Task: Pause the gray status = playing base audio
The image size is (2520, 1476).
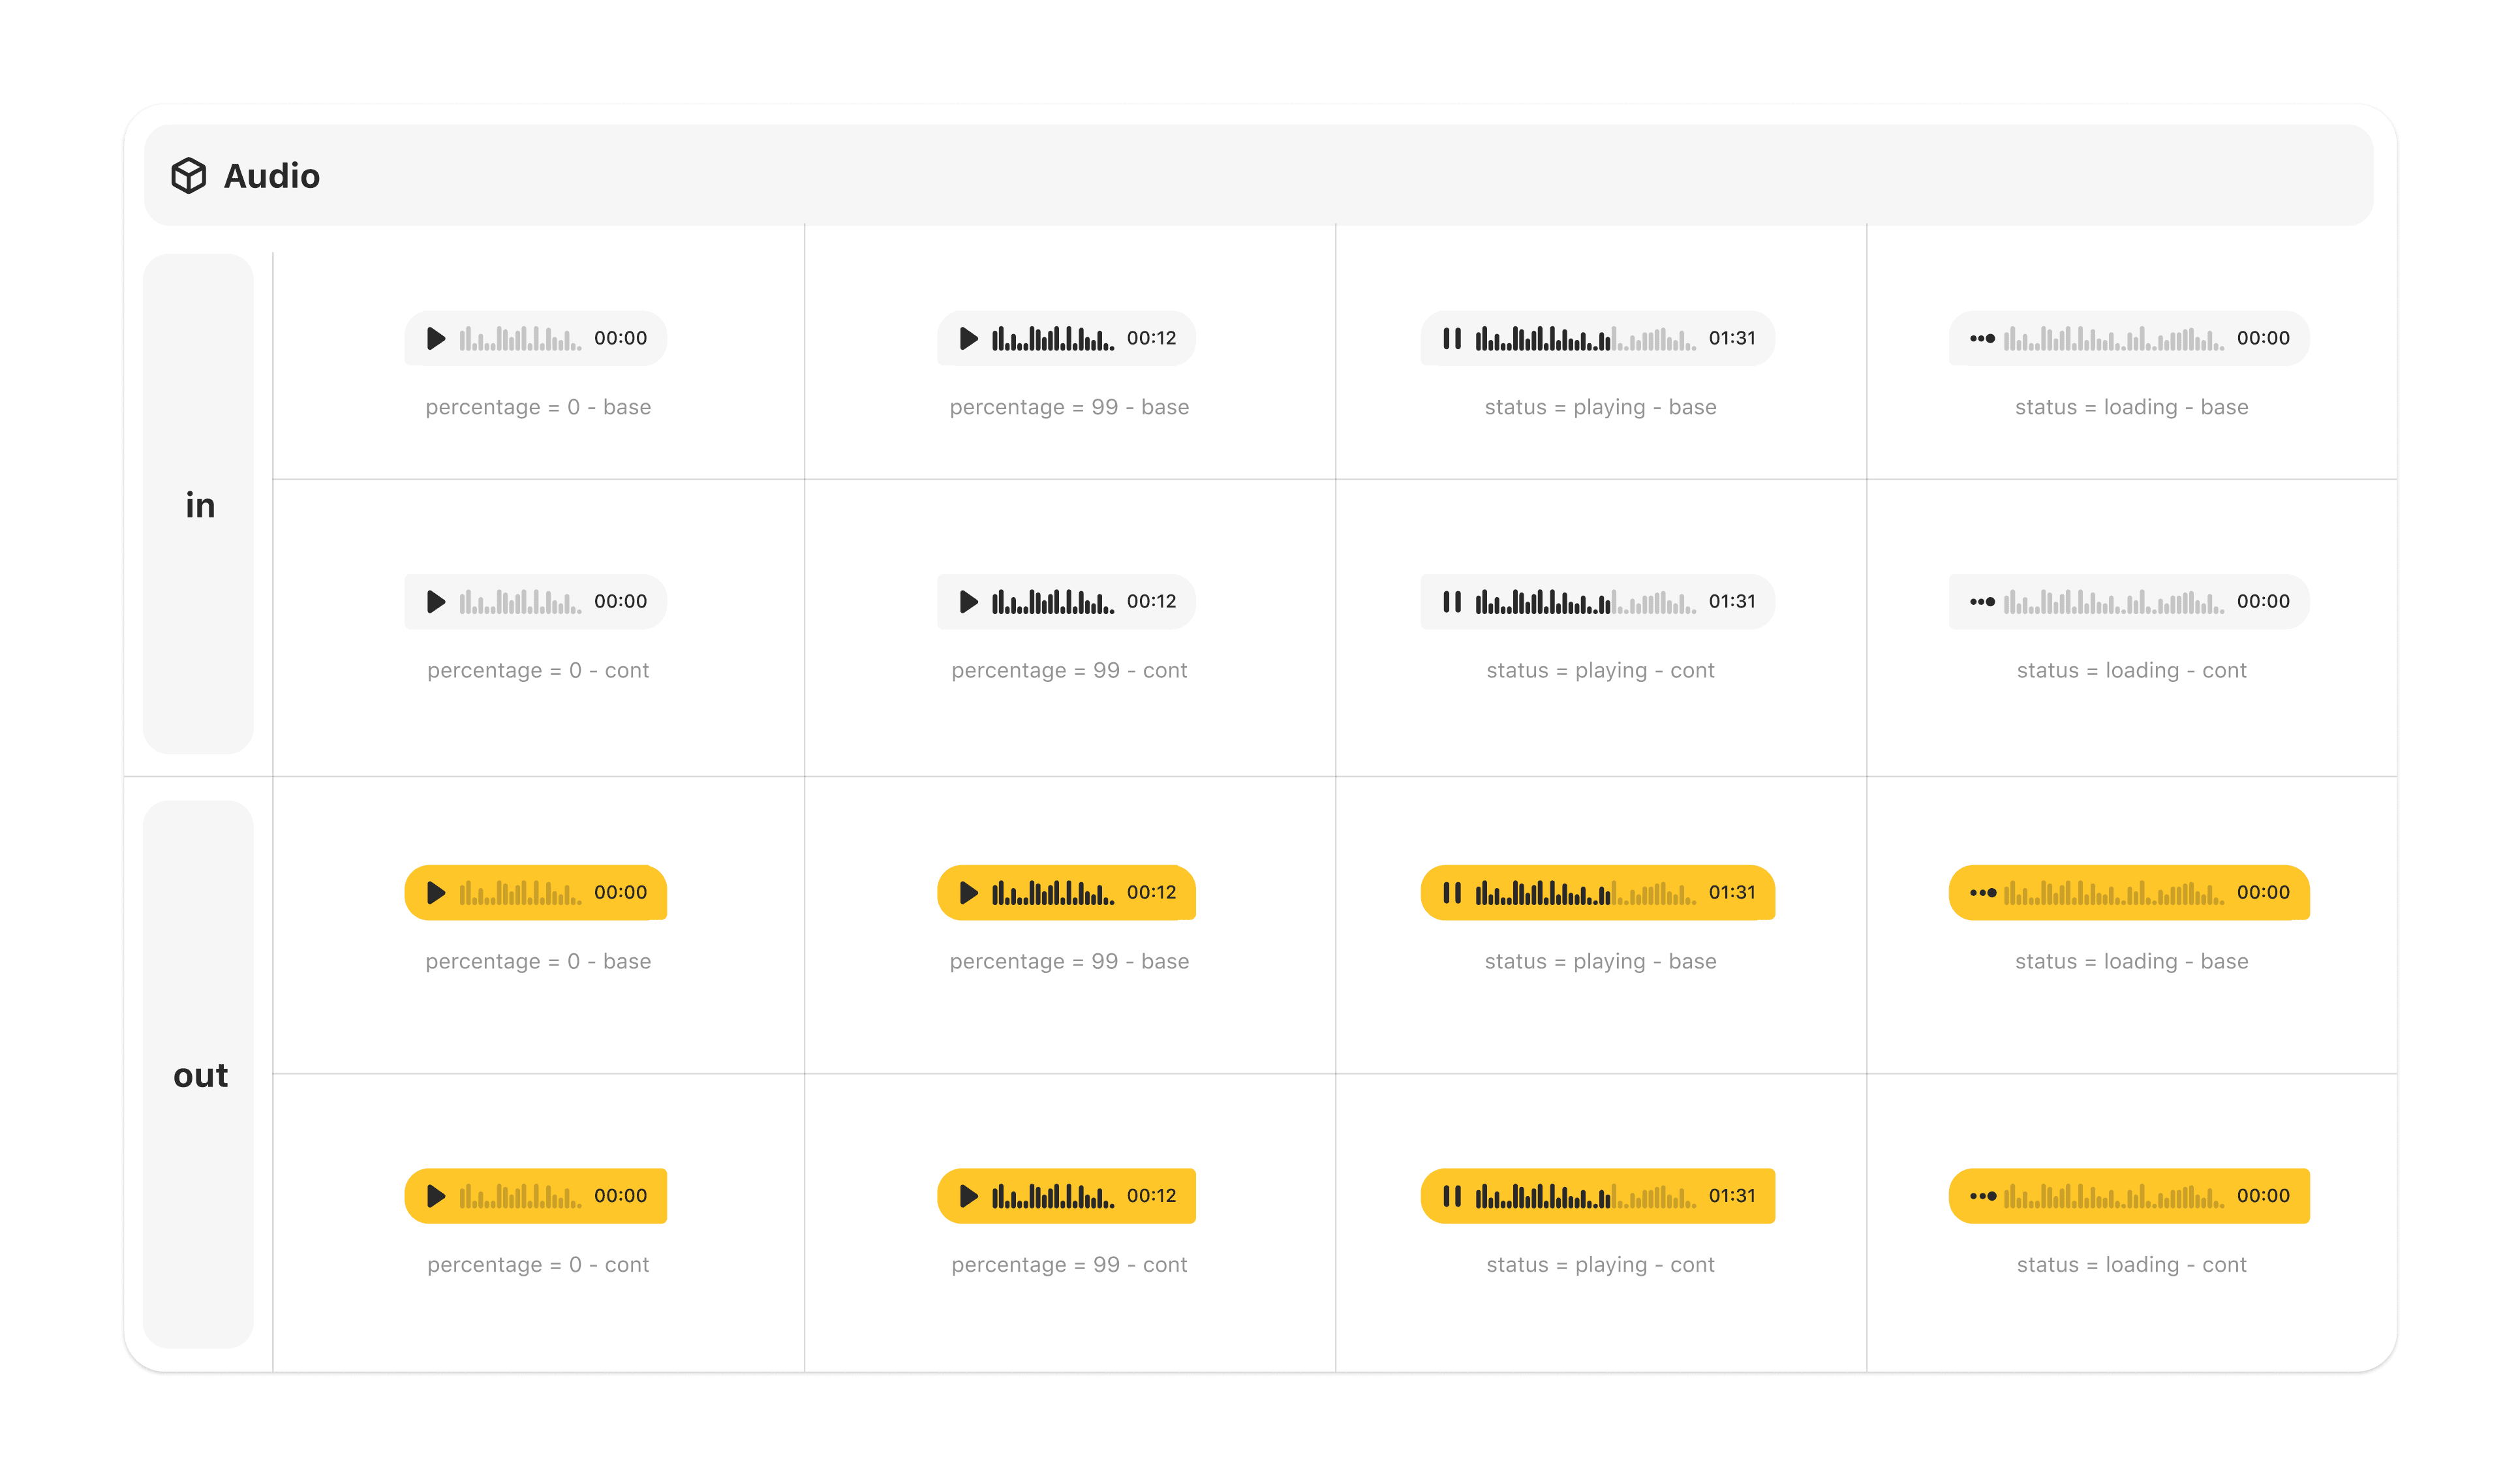Action: pyautogui.click(x=1452, y=339)
